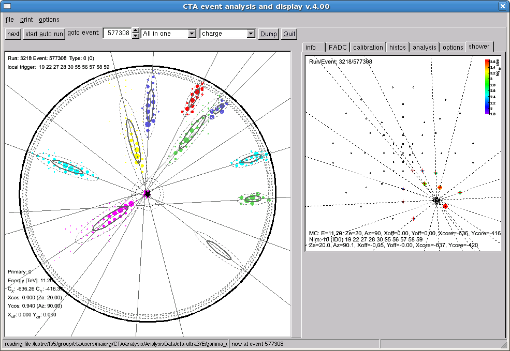
Task: Open the options menu
Action: [x=49, y=20]
